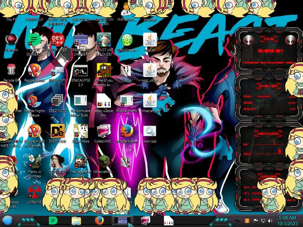Open the taskbar clock showing 5:08 AM

287,220
